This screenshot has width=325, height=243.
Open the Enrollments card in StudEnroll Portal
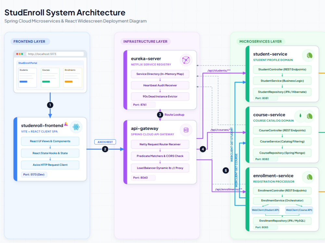(73, 77)
